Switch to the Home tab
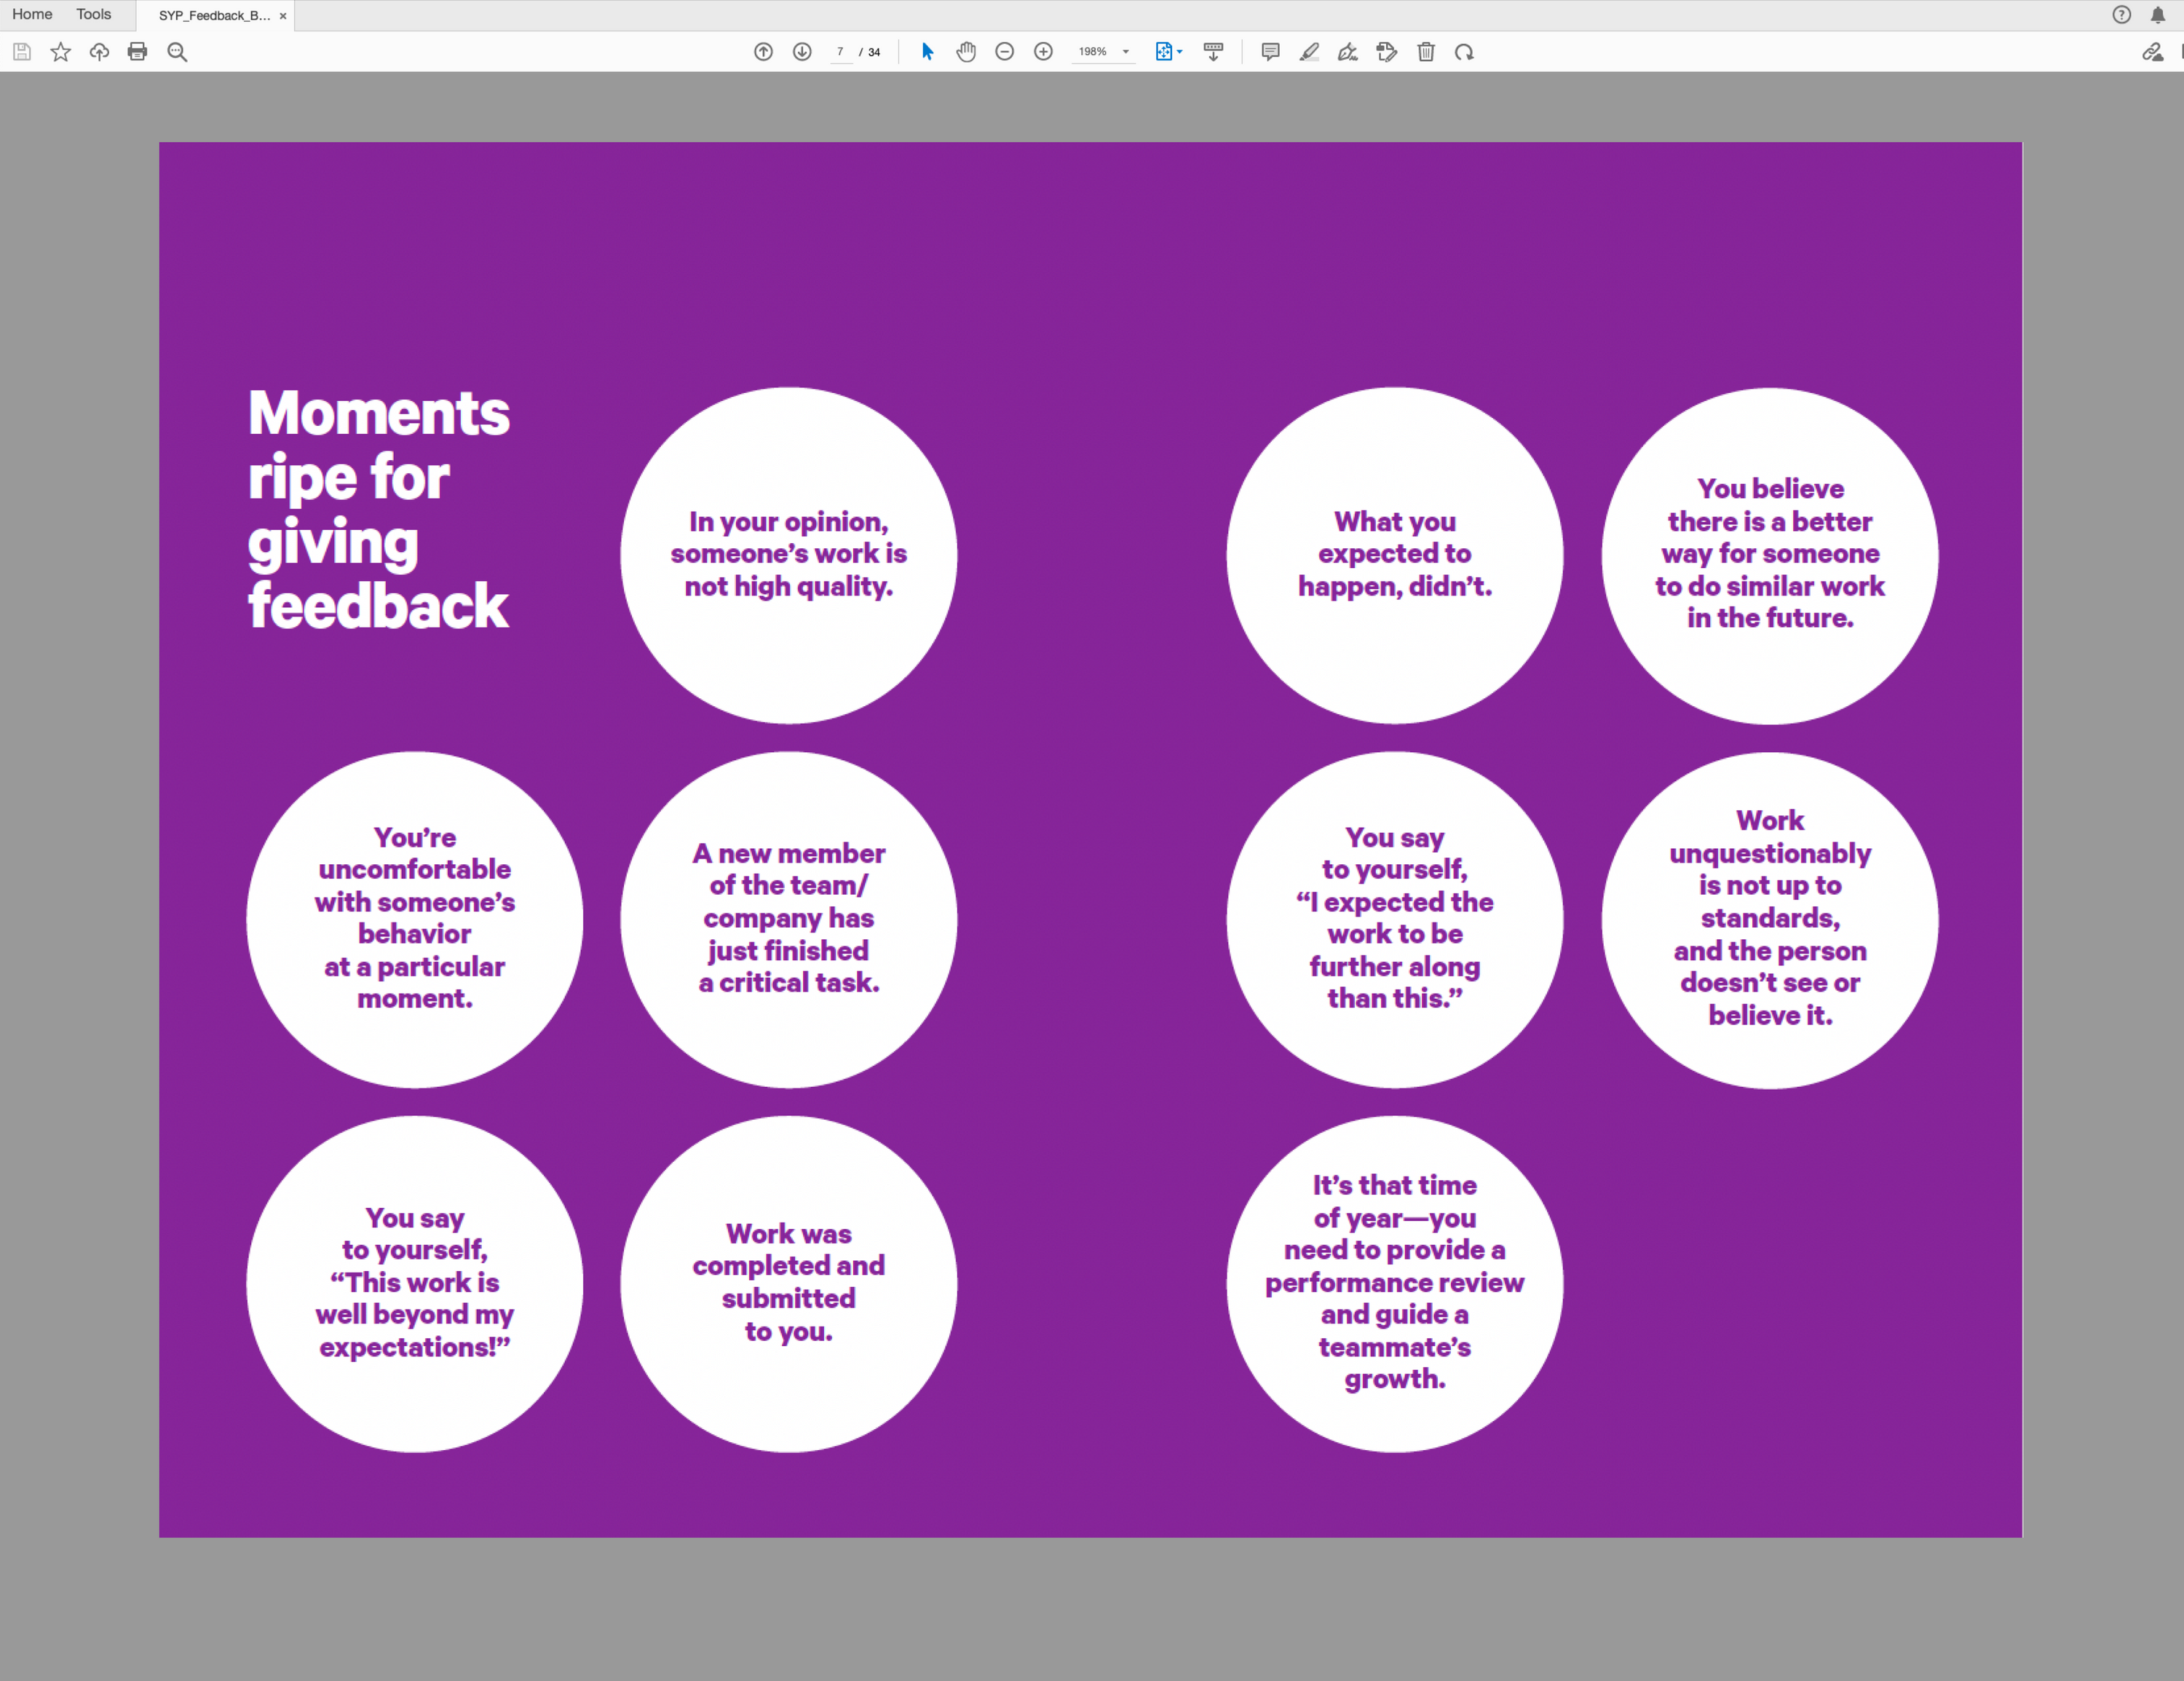This screenshot has width=2184, height=1681. tap(32, 14)
